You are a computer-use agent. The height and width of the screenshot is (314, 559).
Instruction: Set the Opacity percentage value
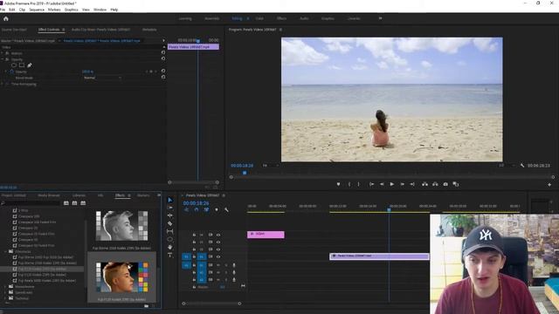[87, 72]
